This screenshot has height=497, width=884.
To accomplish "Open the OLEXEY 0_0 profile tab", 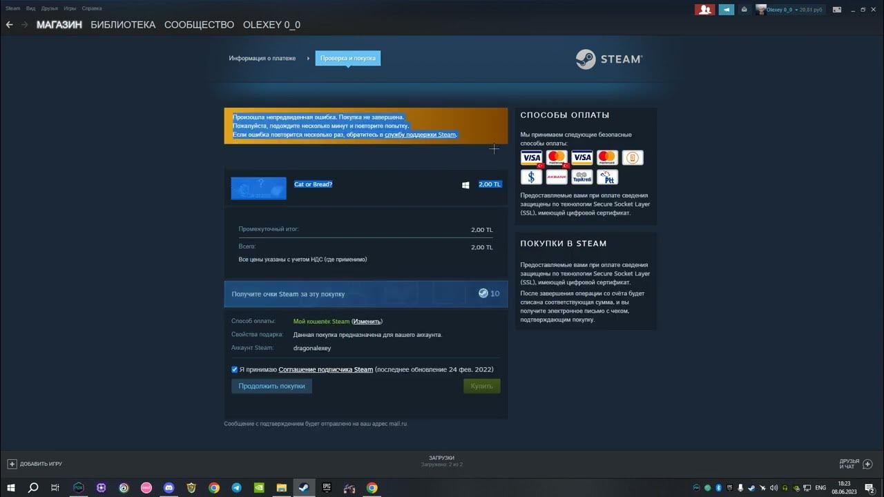I will [271, 25].
